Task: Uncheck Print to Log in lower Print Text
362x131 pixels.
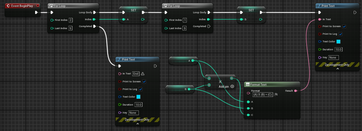Action: click(141, 89)
